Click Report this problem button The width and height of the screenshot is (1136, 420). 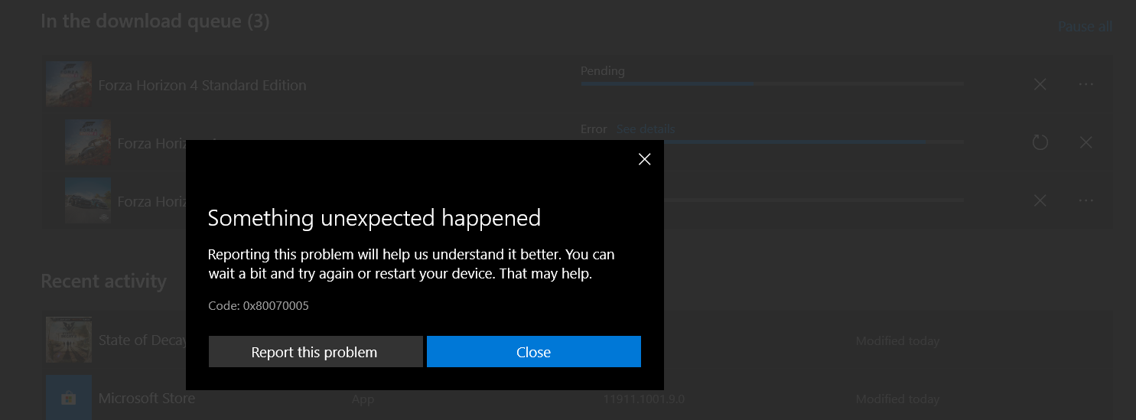[315, 352]
